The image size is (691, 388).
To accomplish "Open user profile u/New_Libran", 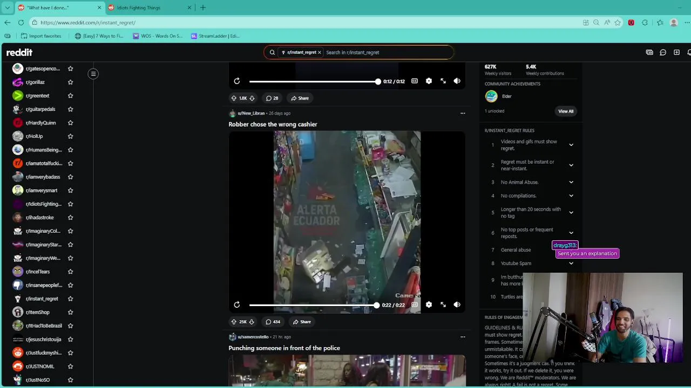I will click(x=251, y=113).
